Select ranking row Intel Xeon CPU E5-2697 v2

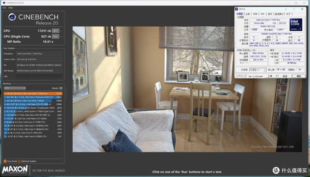pos(33,115)
